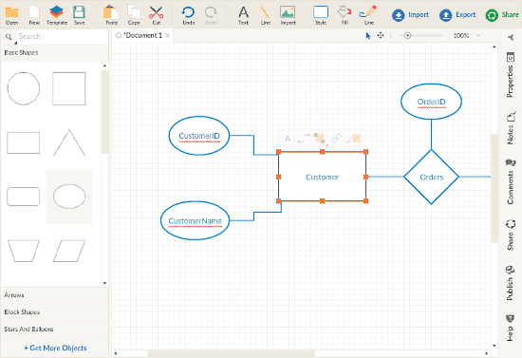Expand the Block Shapes library
This screenshot has height=358, width=522.
point(55,312)
